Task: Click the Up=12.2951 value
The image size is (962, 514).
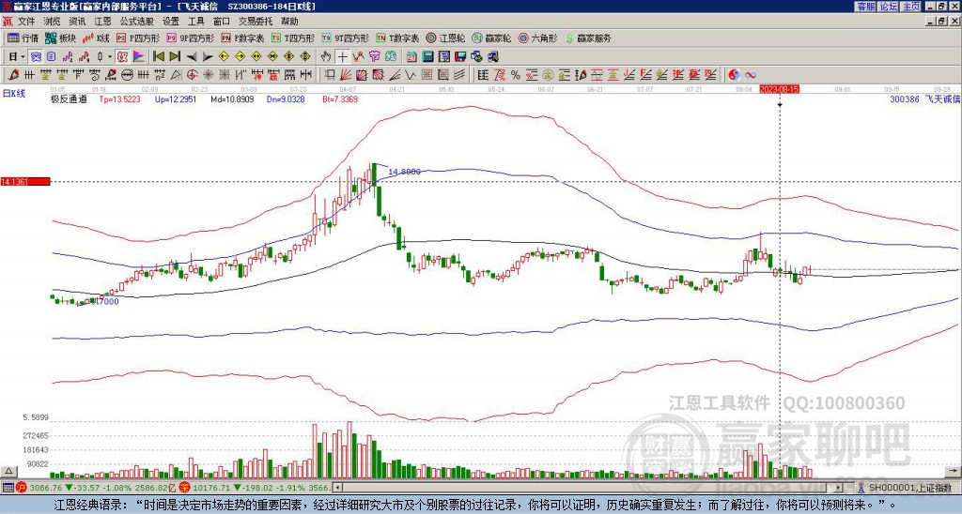Action: [x=176, y=98]
